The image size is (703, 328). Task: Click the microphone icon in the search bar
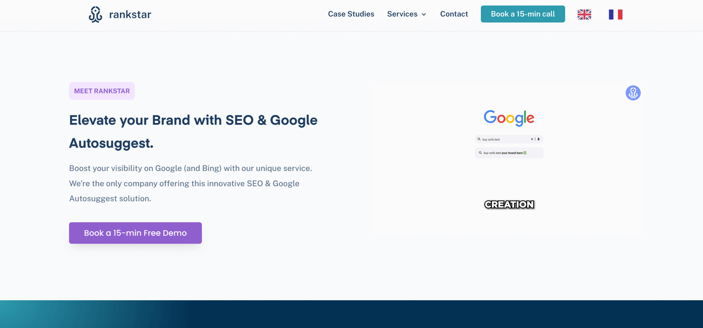[x=539, y=139]
